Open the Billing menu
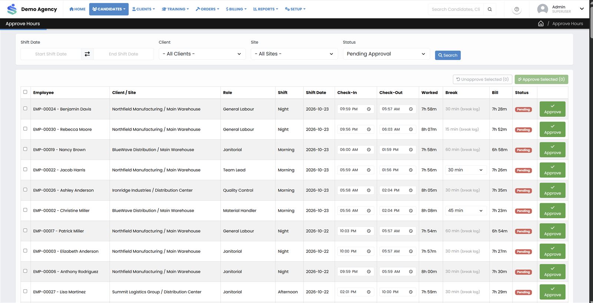 tap(236, 9)
